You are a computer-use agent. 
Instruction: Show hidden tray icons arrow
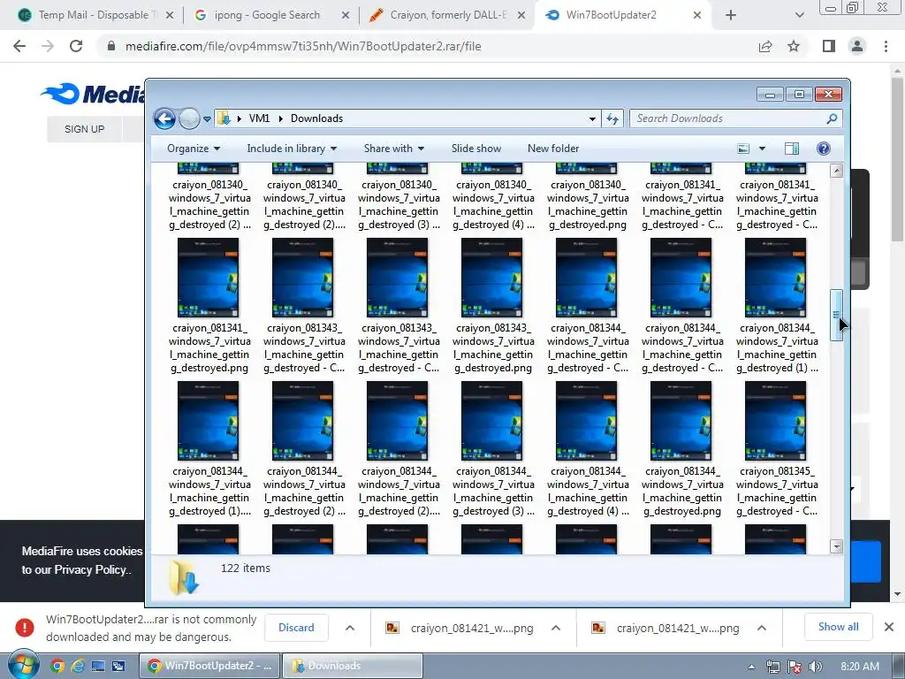tap(751, 667)
